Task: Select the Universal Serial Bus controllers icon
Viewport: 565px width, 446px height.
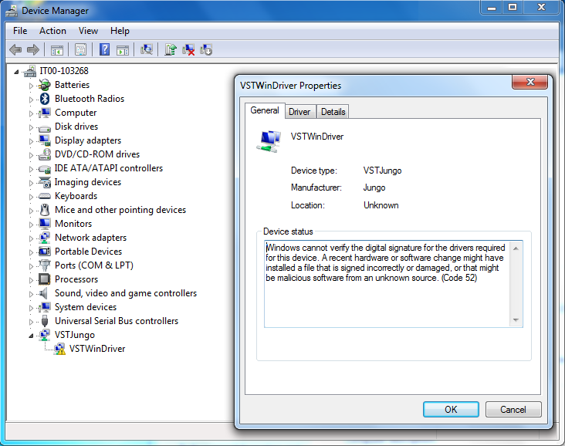Action: click(45, 321)
